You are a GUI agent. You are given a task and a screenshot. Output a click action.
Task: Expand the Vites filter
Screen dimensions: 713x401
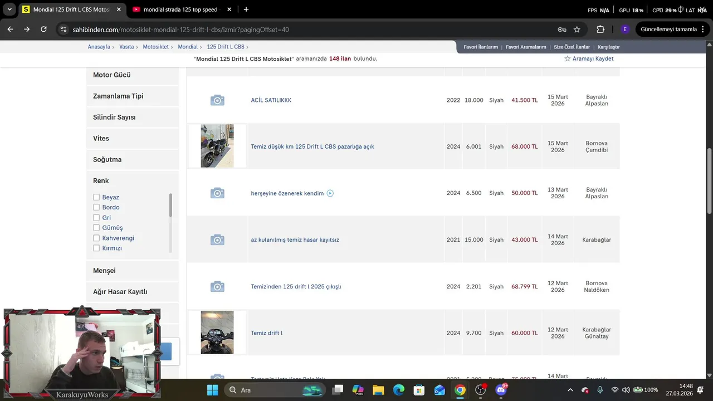[133, 138]
